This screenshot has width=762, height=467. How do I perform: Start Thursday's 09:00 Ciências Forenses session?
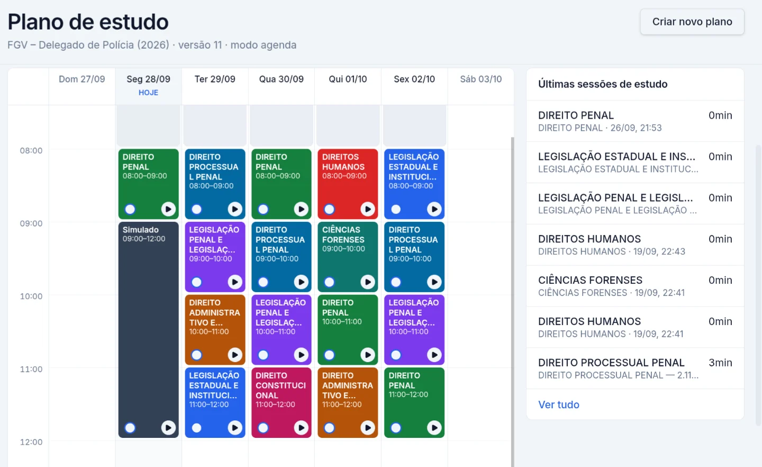(368, 282)
